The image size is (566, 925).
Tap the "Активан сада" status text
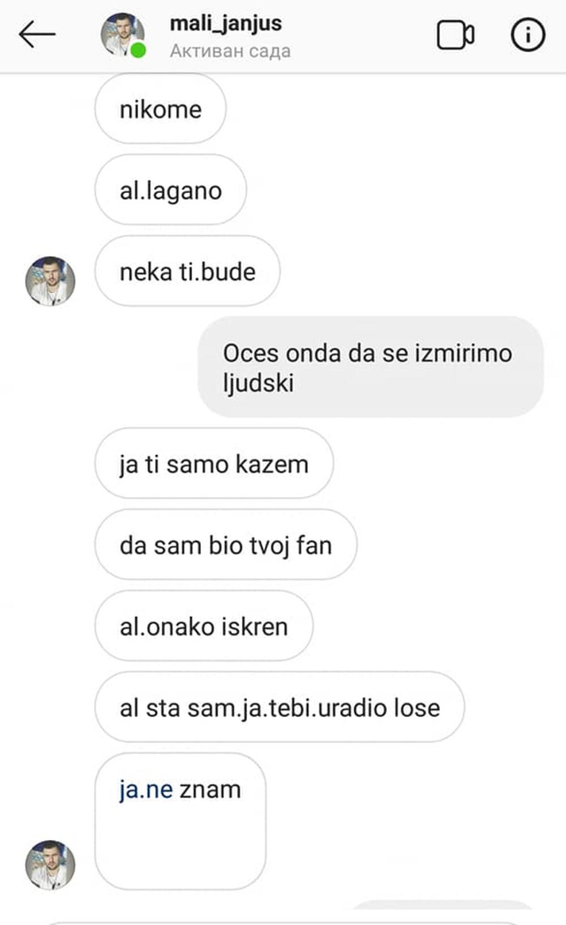230,51
